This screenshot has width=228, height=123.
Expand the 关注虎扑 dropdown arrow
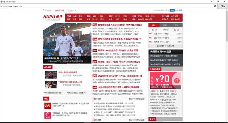[x=75, y=10]
